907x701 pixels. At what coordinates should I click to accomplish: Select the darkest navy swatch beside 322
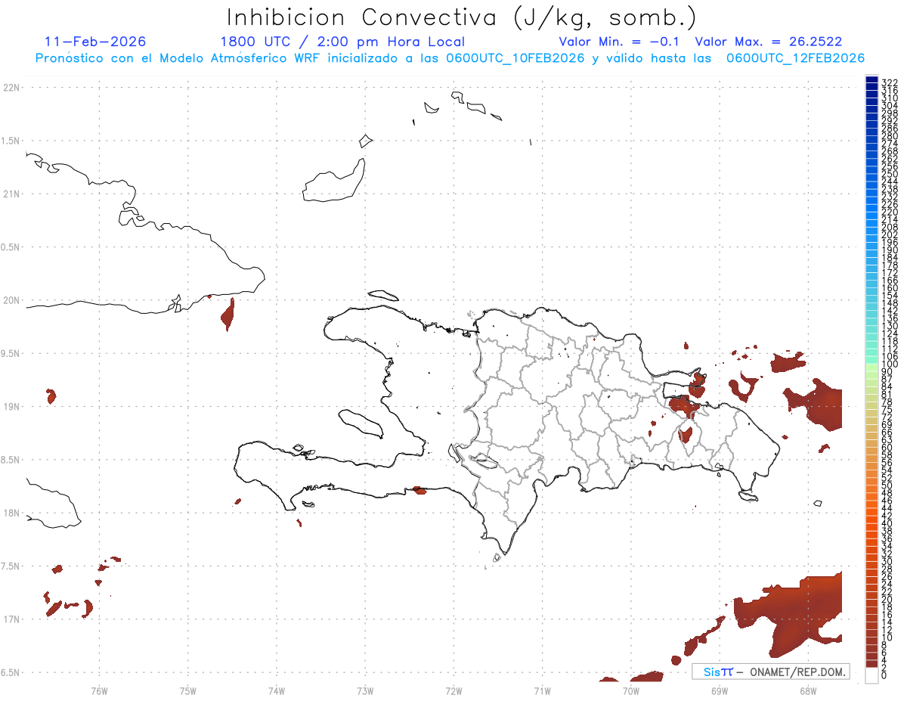tap(871, 79)
